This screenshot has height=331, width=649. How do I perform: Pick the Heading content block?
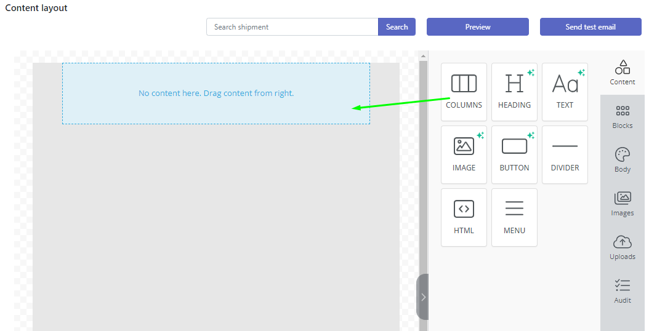pos(514,92)
